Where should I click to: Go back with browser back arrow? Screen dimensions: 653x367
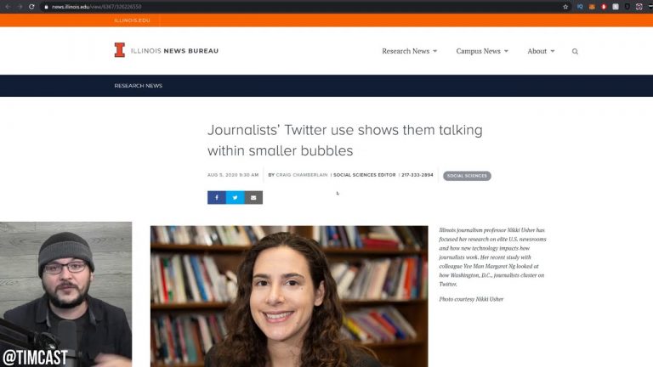(x=8, y=7)
